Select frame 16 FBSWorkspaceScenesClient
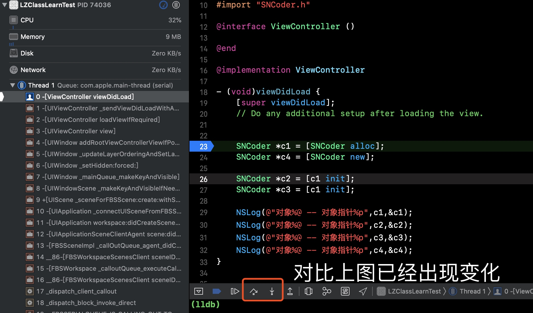Image resolution: width=533 pixels, height=313 pixels. click(x=94, y=280)
